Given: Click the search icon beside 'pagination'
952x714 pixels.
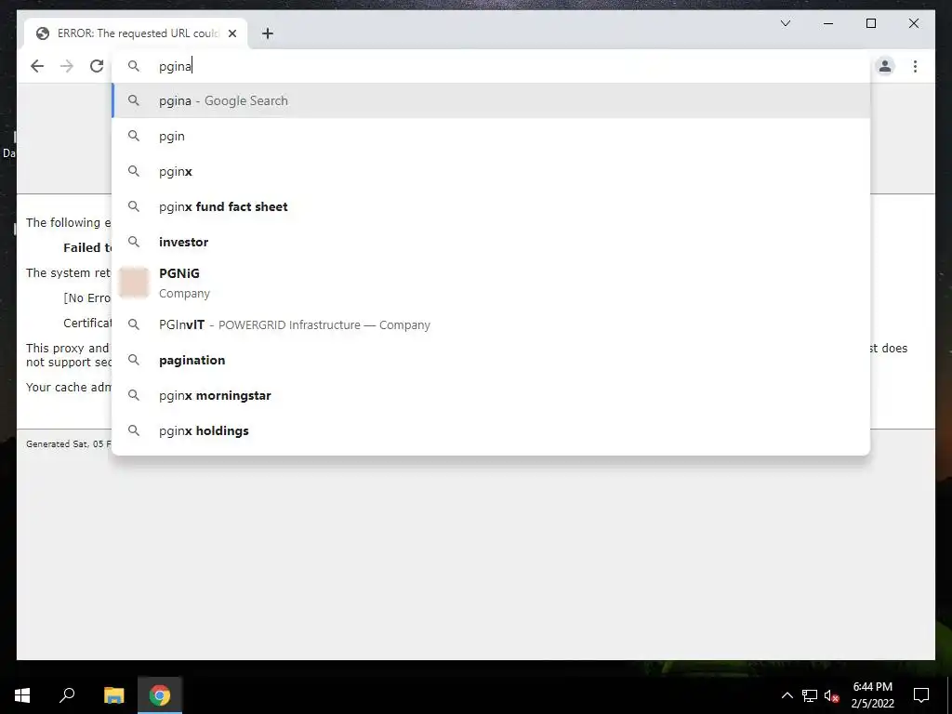Looking at the screenshot, I should (134, 360).
